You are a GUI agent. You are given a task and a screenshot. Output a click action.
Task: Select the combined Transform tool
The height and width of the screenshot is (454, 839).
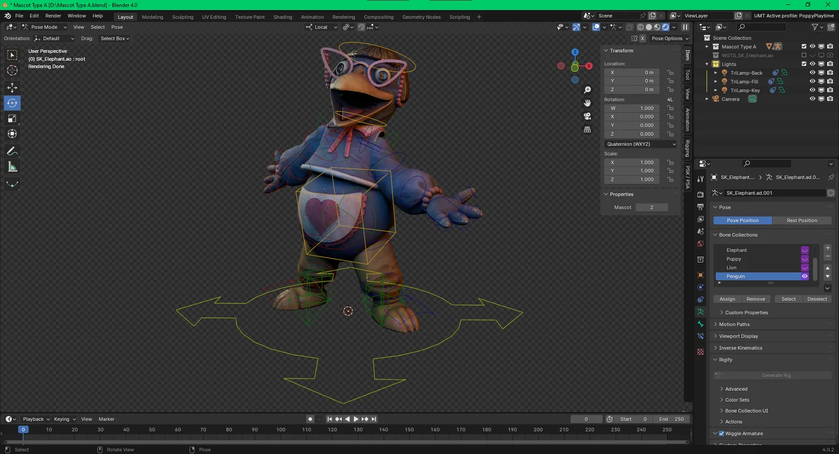point(12,134)
